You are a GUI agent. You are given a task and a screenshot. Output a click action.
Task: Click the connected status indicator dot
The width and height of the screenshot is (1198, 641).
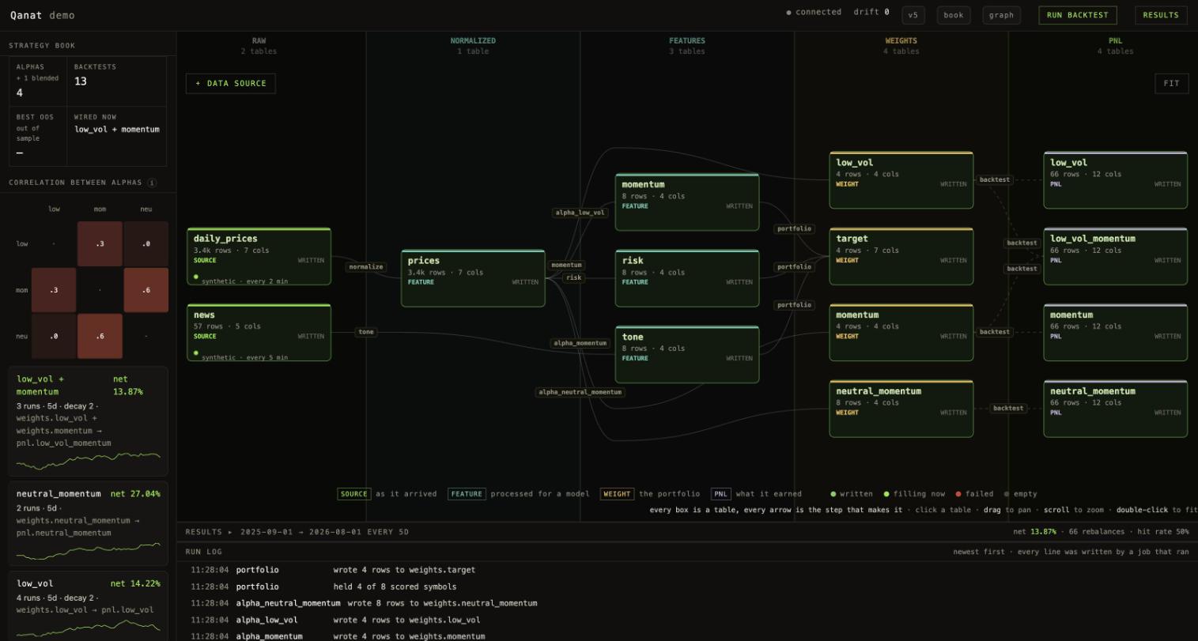tap(788, 13)
